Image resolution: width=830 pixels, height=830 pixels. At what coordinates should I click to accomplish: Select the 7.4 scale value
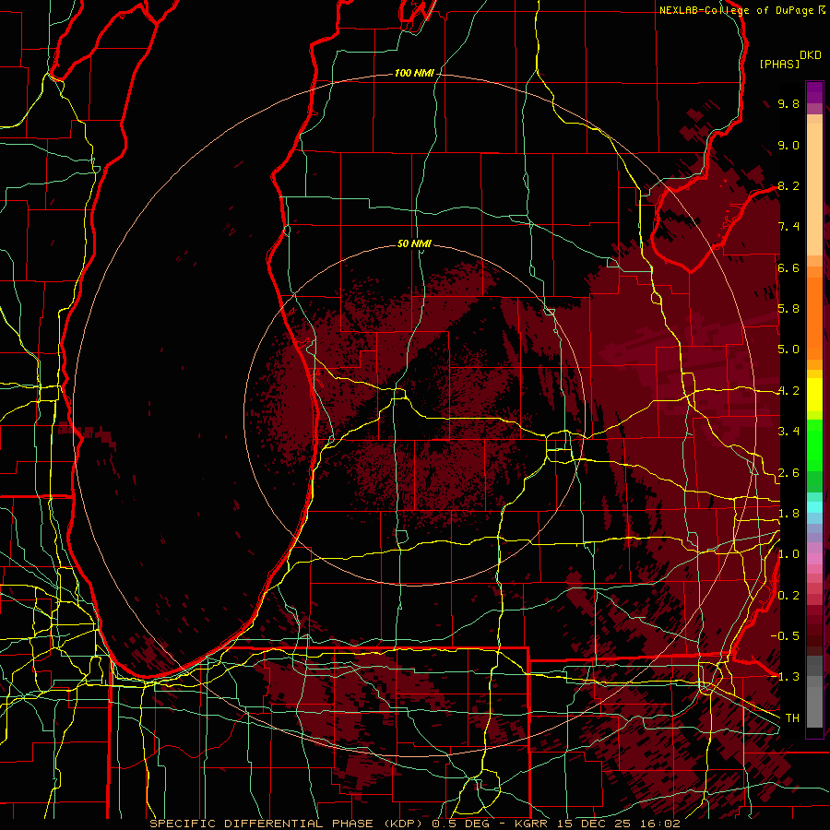coord(788,227)
